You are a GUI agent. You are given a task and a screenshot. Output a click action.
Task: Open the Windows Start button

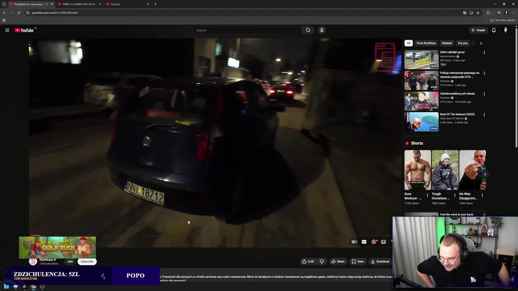[6, 287]
